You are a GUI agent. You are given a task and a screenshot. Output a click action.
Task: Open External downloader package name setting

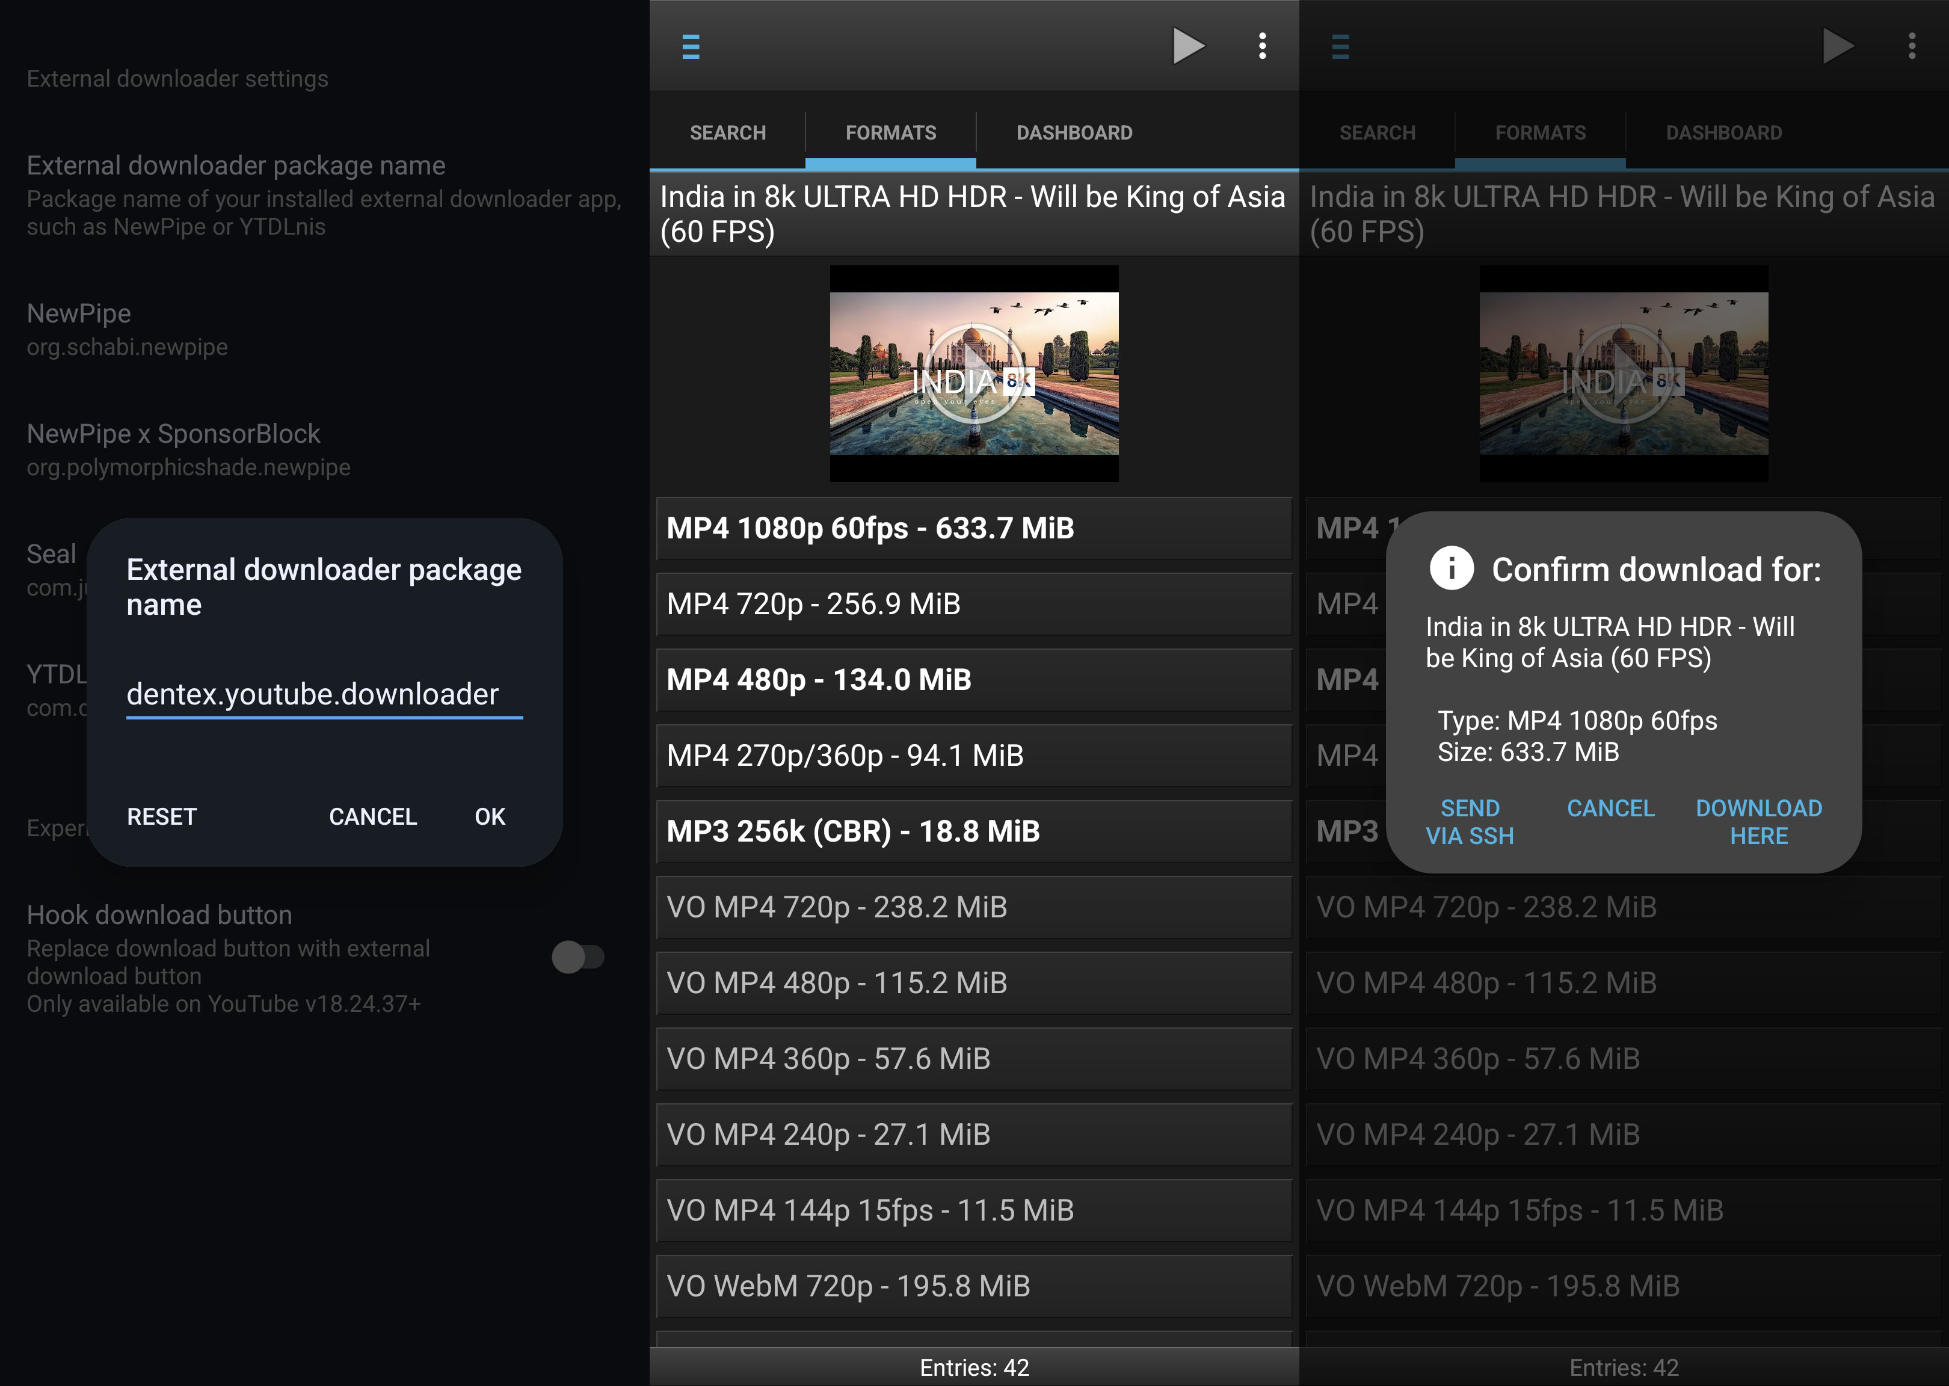point(324,194)
